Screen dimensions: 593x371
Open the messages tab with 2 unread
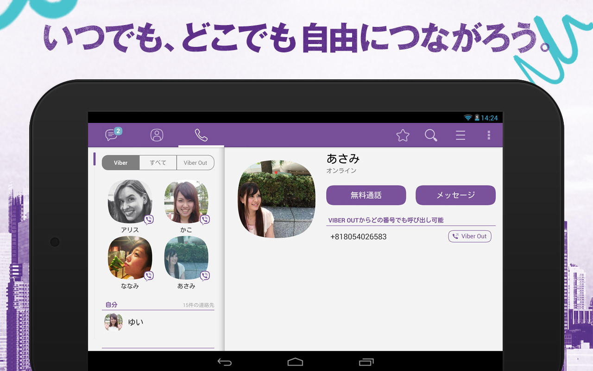113,134
